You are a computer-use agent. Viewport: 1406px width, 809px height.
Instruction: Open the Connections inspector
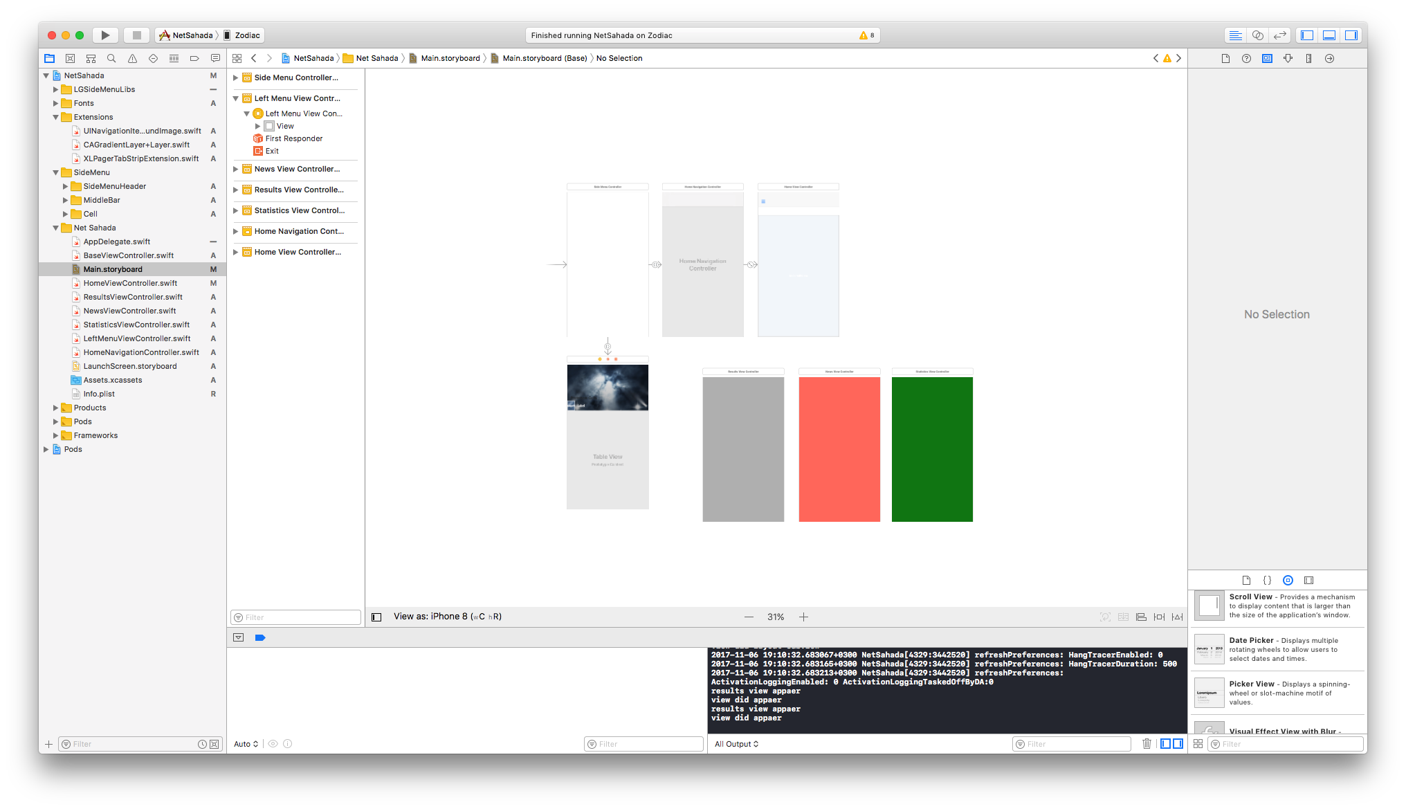(x=1329, y=59)
